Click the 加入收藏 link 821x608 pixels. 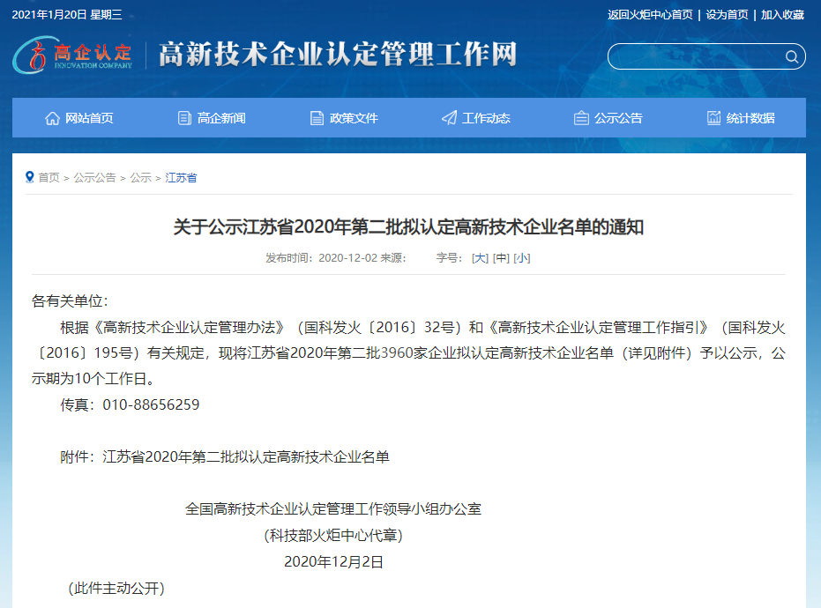(782, 15)
